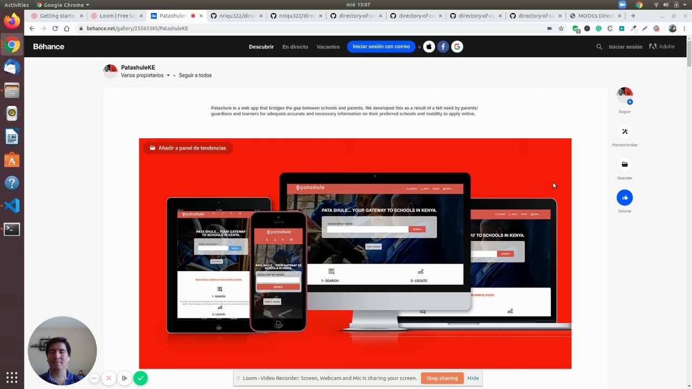The image size is (692, 389).
Task: Open the Descubrir navigation item
Action: [261, 46]
